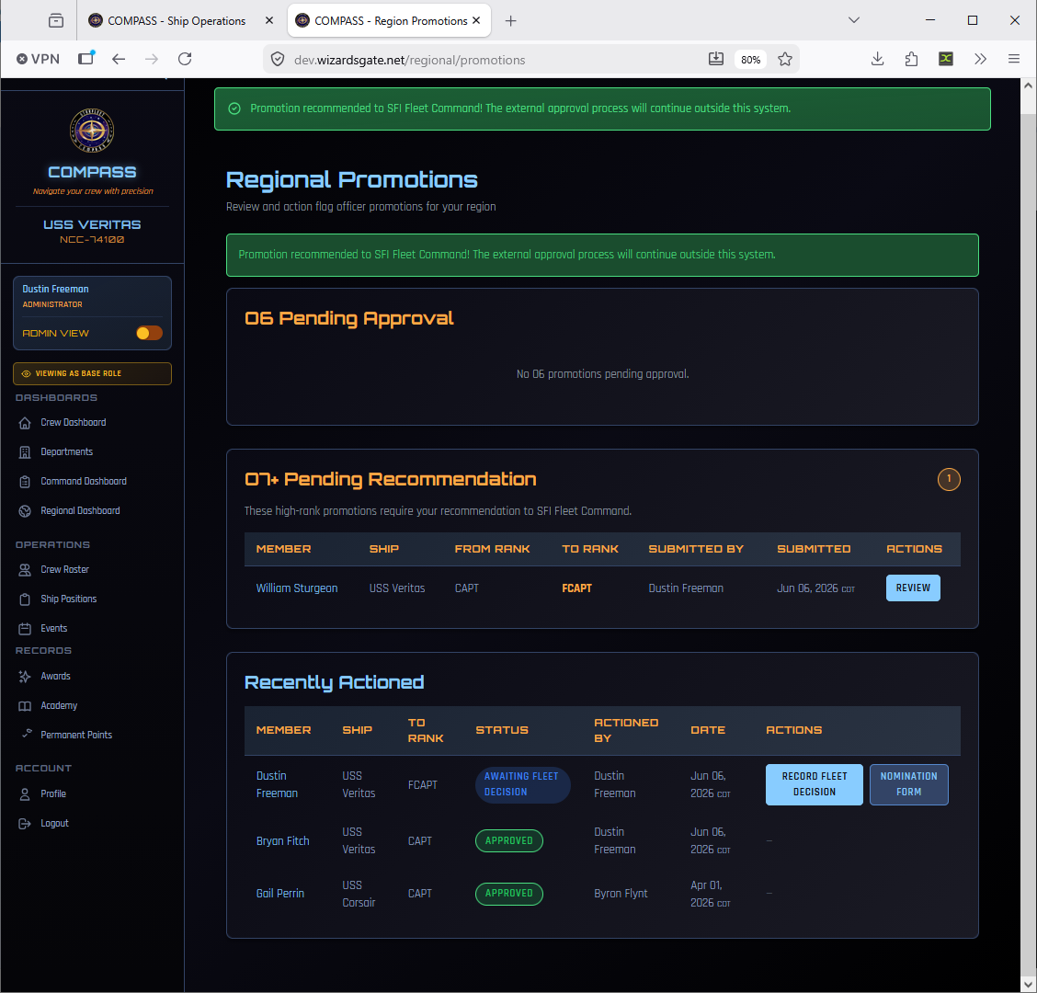Click the Approved badge for Gail Perrin
This screenshot has width=1037, height=993.
tap(509, 894)
